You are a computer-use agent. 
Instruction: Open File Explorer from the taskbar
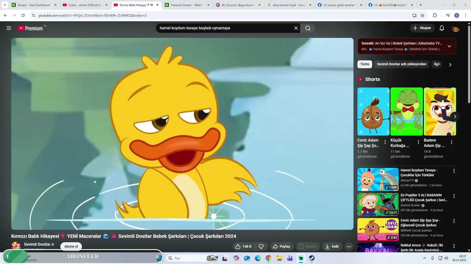click(279, 258)
